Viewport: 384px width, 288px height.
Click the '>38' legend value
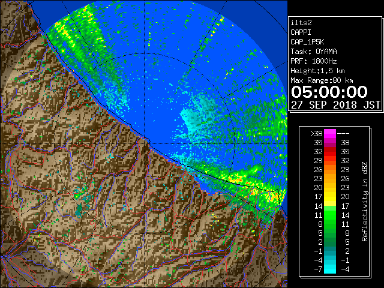(316, 134)
